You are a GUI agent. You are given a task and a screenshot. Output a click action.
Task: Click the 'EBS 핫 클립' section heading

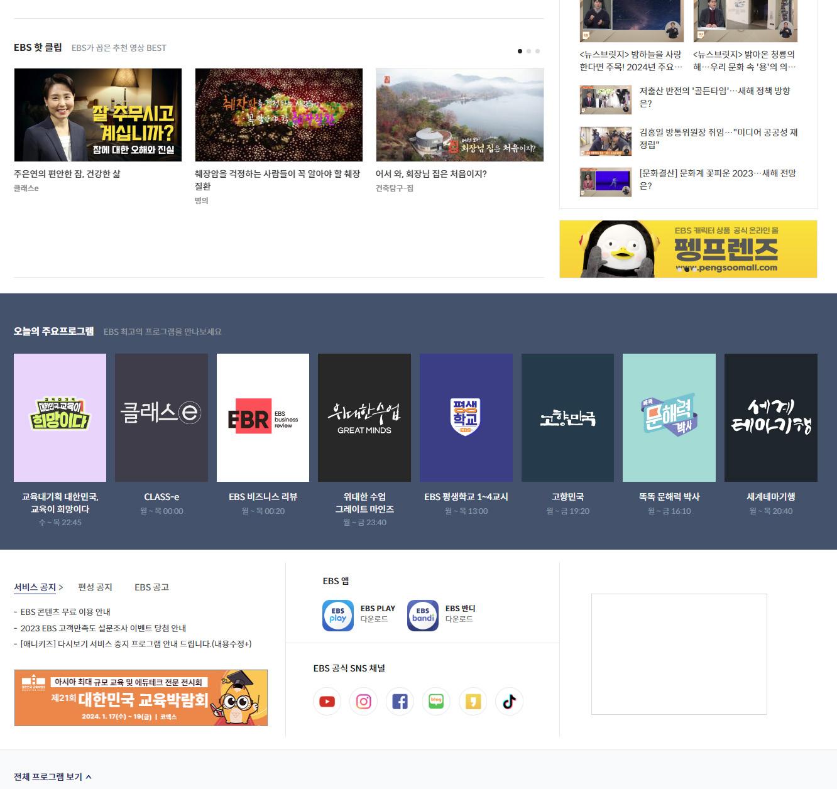(38, 47)
